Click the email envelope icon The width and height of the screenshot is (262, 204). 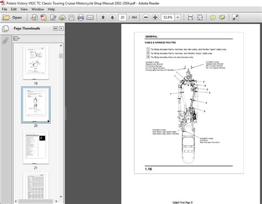tap(90, 18)
